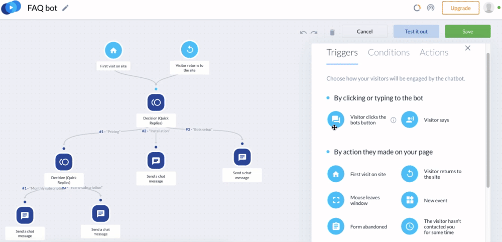This screenshot has width=502, height=242.
Task: Click the app logo in the header
Action: (11, 8)
